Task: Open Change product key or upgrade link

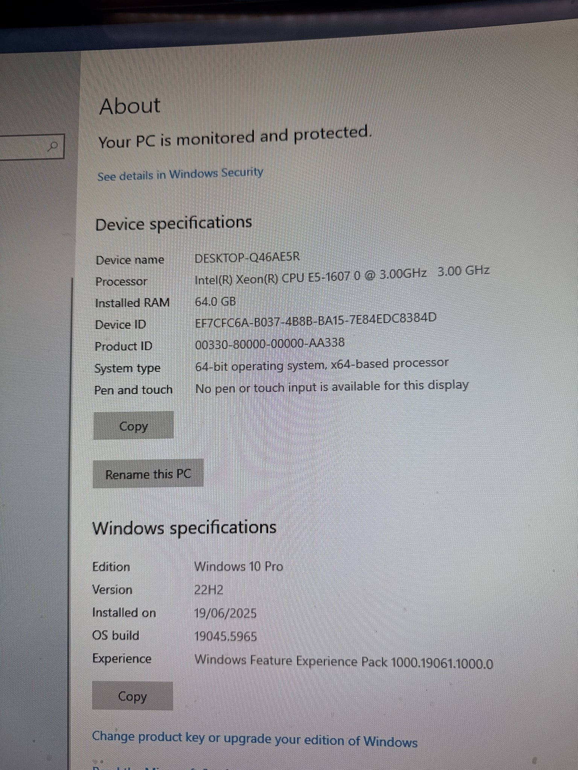Action: [x=254, y=739]
